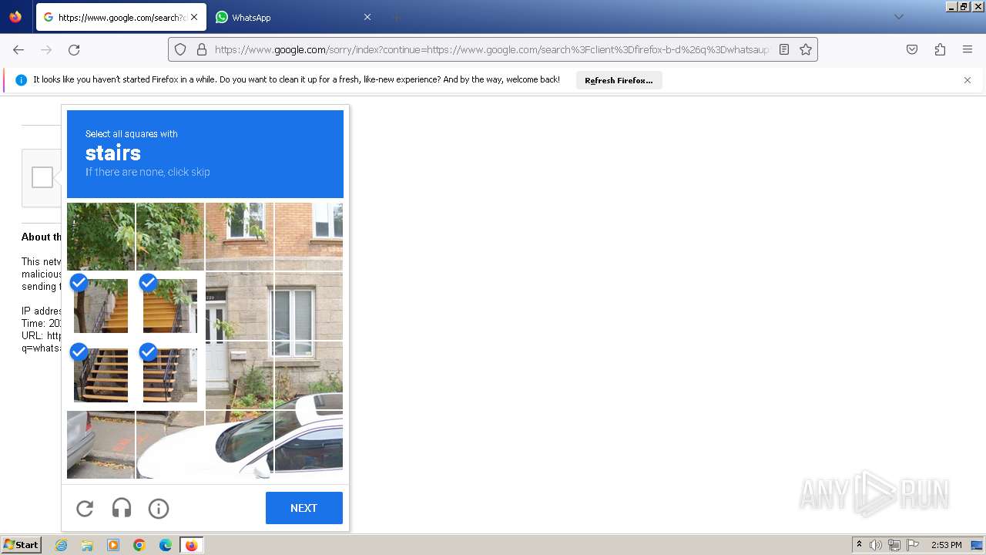Launch Google Chrome from taskbar
Screen dimensions: 986x555
tap(139, 545)
